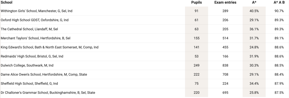The height and width of the screenshot is (98, 289).
Task: Click the Exam entries column header
Action: pyautogui.click(x=225, y=2)
